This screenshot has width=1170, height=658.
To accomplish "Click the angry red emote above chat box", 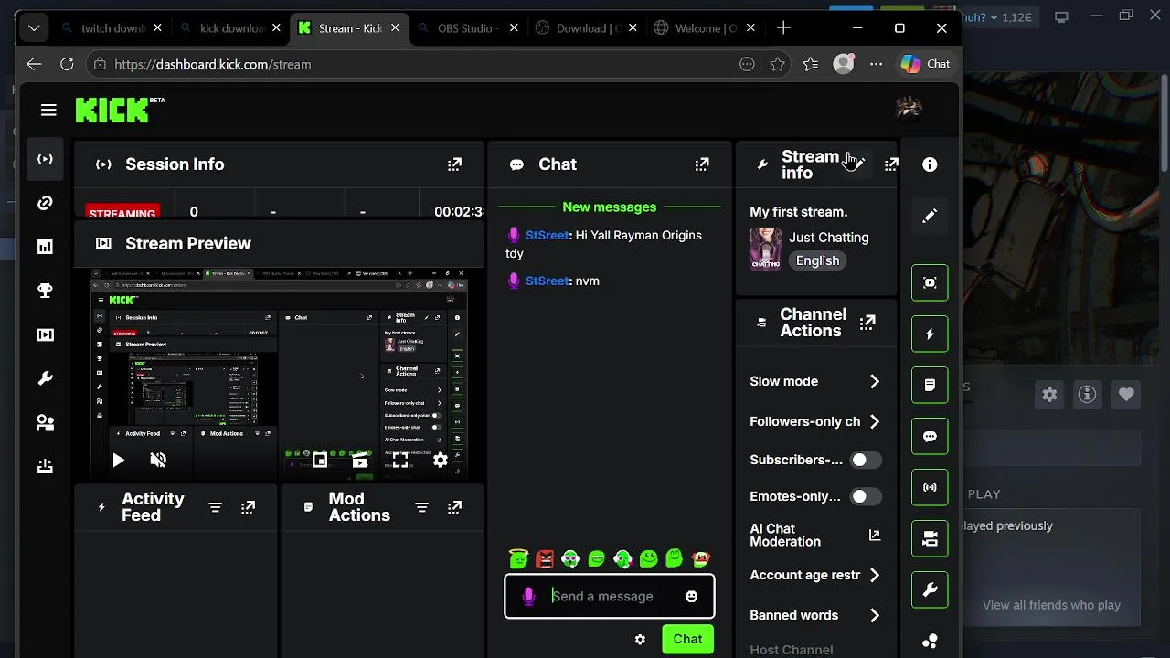I will tap(546, 557).
